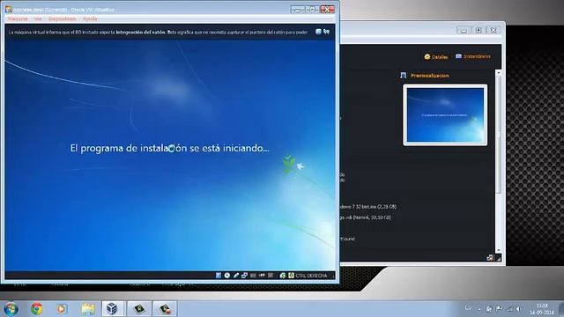The width and height of the screenshot is (564, 317).
Task: Click the Windows 7 32 bit.iso entry
Action: 368,207
